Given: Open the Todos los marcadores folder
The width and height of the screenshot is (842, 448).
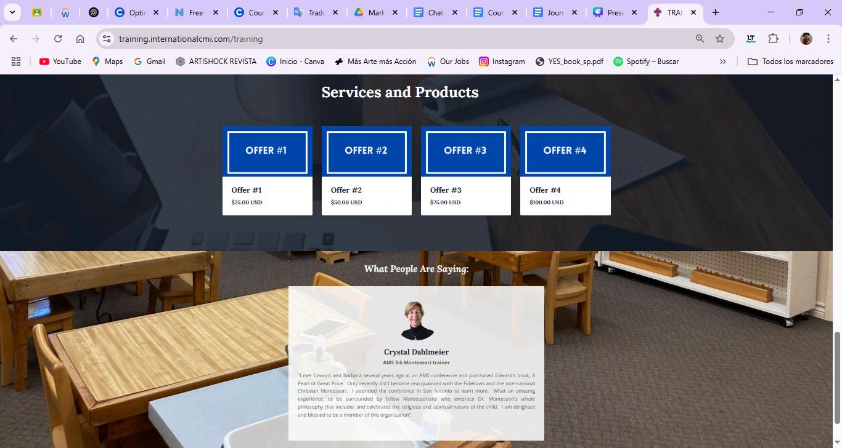Looking at the screenshot, I should click(790, 62).
